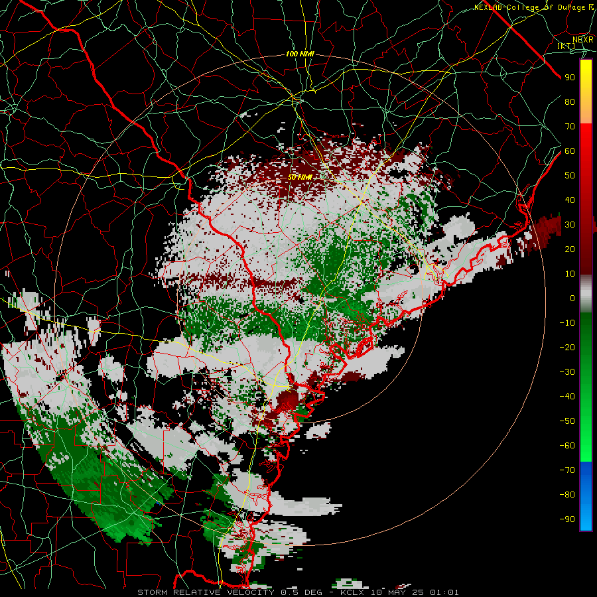The width and height of the screenshot is (597, 597).
Task: Click the -20 value on velocity scale
Action: pyautogui.click(x=567, y=347)
